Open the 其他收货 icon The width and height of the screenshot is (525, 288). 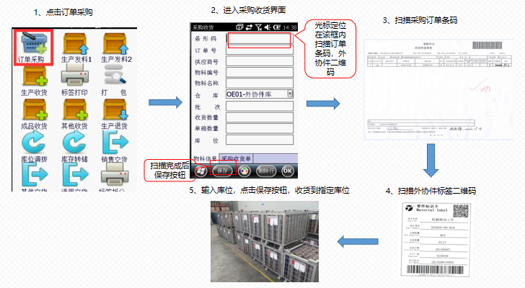pyautogui.click(x=75, y=110)
